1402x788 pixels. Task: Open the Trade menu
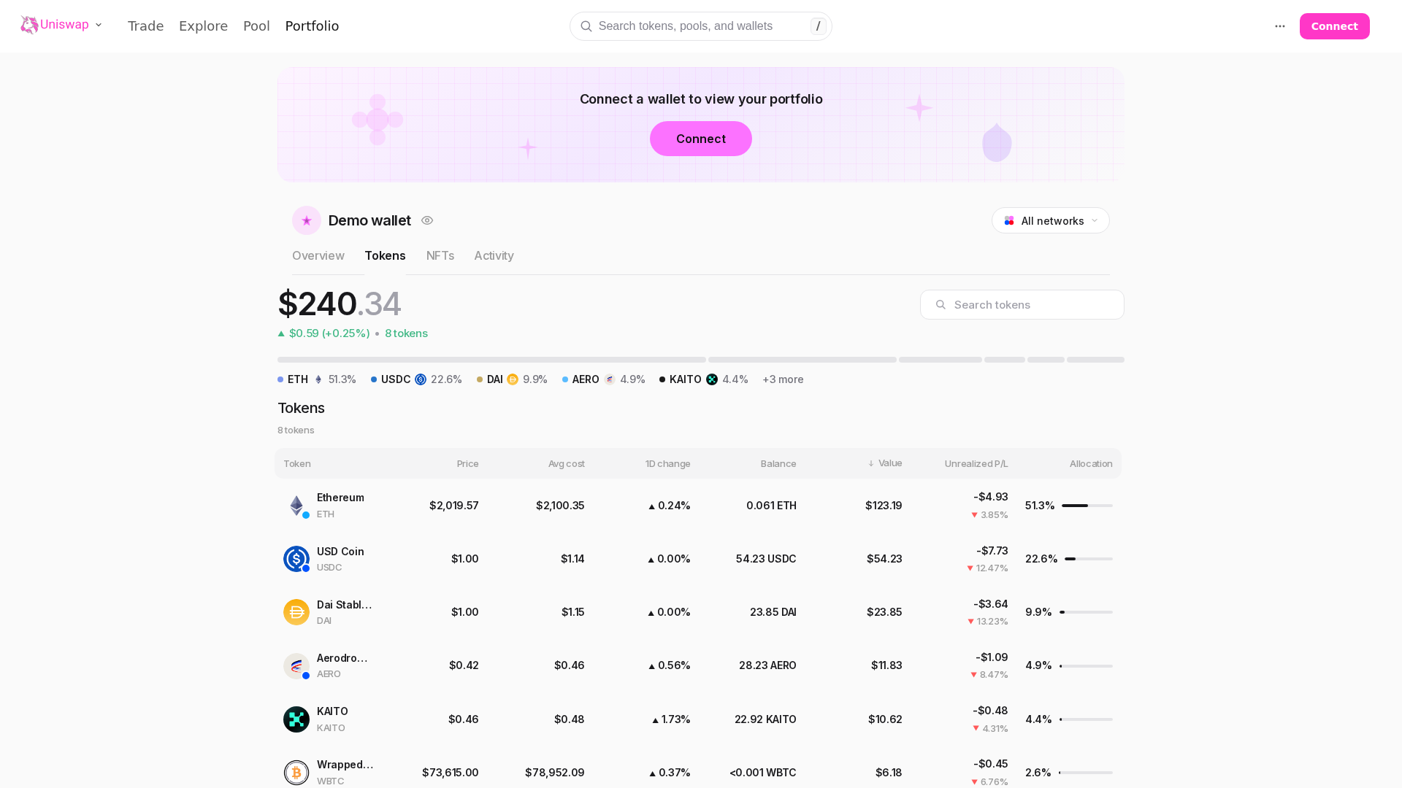tap(146, 26)
